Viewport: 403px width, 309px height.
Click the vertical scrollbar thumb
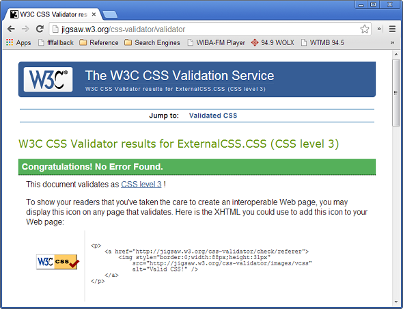coord(396,92)
